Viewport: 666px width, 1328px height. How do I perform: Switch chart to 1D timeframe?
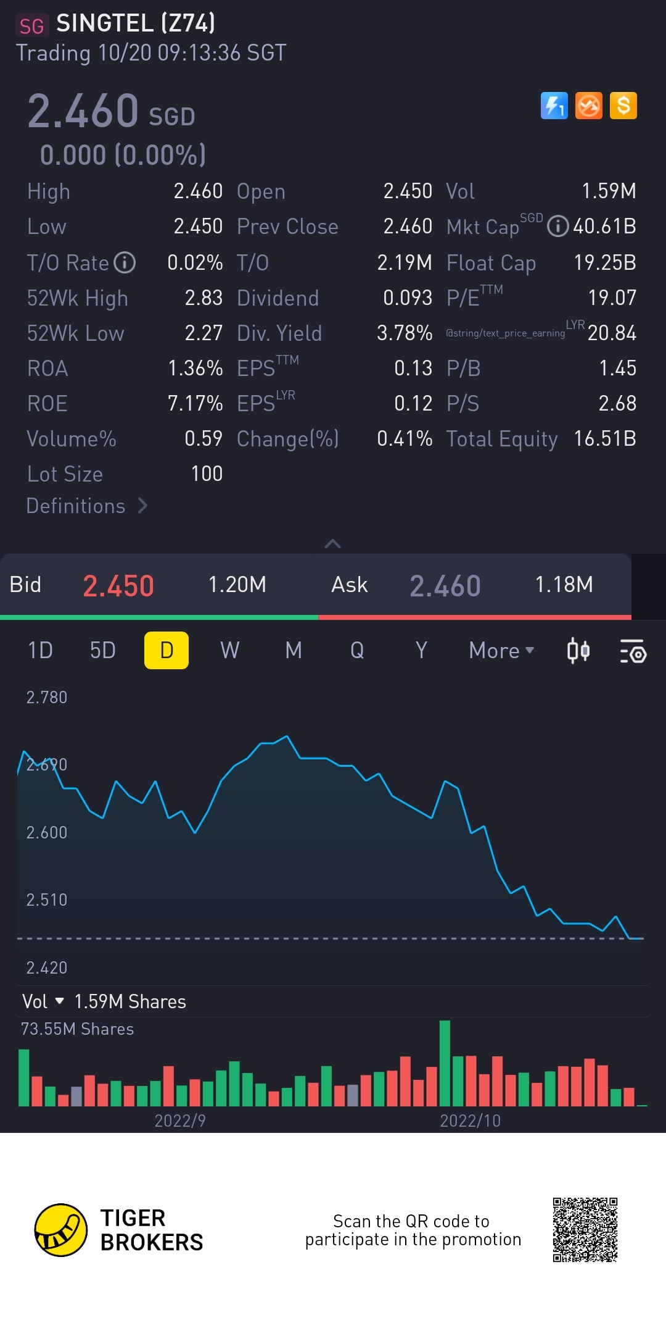pos(40,651)
